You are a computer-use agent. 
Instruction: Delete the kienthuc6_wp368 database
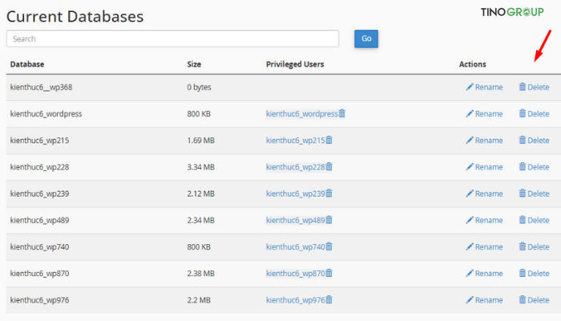(534, 87)
